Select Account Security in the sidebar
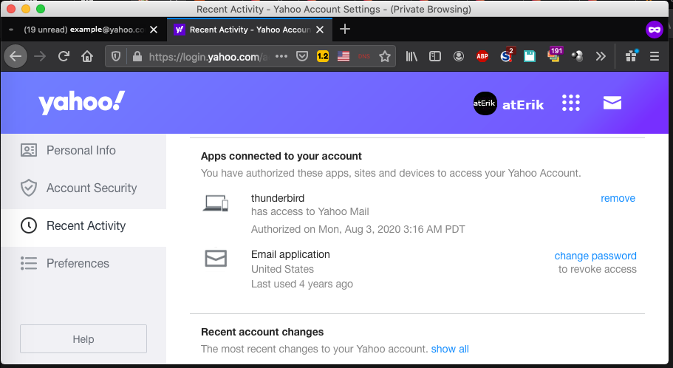 coord(91,188)
